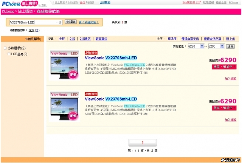Select the LCD螢幕(2) category label
This screenshot has width=242, height=163.
point(19,54)
